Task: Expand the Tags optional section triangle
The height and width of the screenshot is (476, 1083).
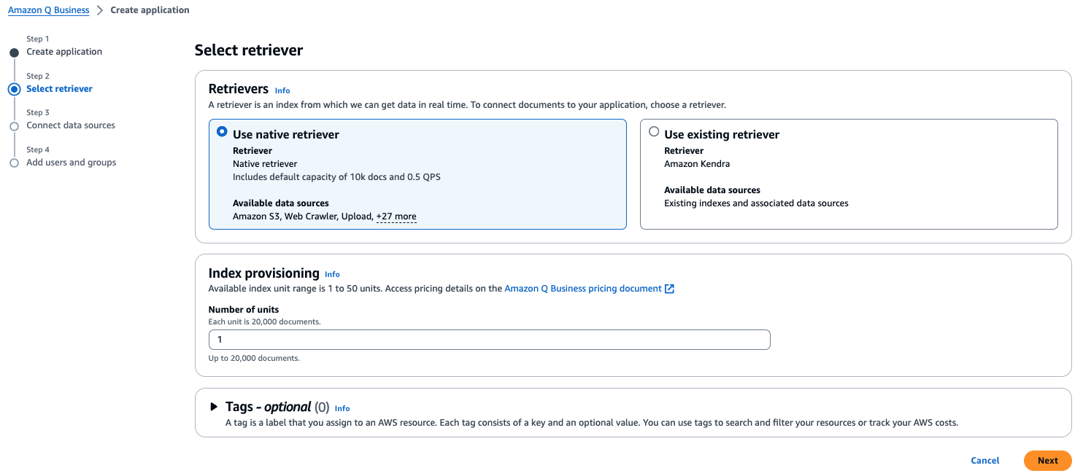Action: click(214, 407)
